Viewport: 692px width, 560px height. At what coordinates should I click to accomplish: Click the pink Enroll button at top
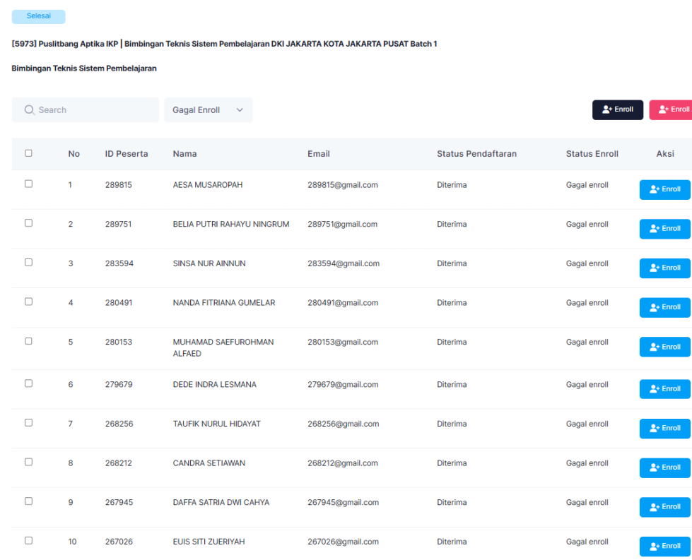tap(672, 109)
